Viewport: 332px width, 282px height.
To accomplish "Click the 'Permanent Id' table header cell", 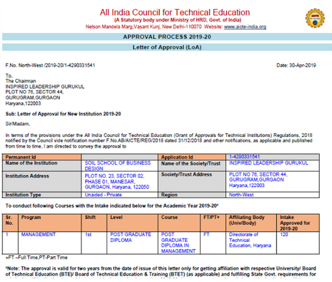I will coord(42,157).
